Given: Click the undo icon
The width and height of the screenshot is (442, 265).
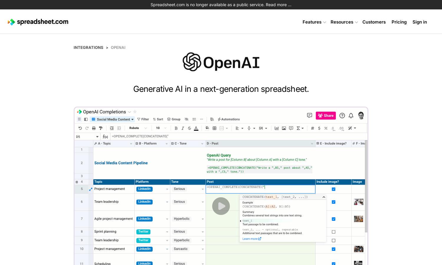Looking at the screenshot, I should click(x=80, y=128).
